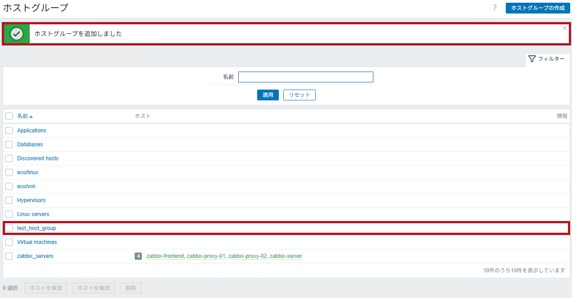Screen dimensions: 572x298
Task: Reset the filter with リセット
Action: click(x=300, y=95)
